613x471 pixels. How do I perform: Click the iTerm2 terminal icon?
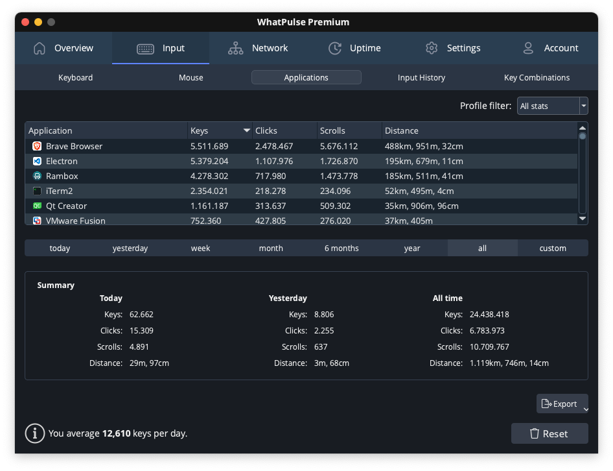(x=37, y=191)
